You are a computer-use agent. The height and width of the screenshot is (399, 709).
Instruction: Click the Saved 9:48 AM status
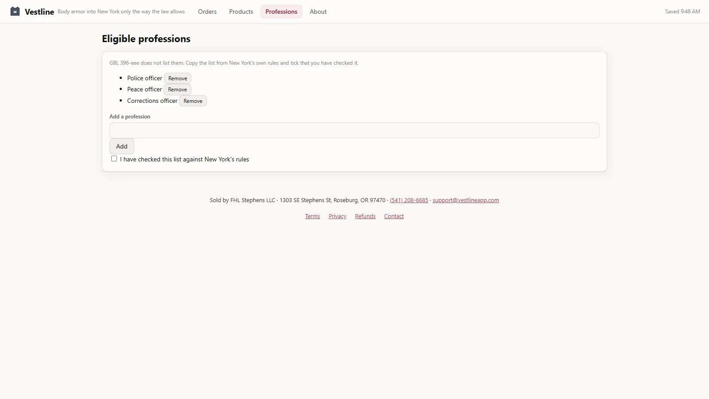pyautogui.click(x=682, y=12)
